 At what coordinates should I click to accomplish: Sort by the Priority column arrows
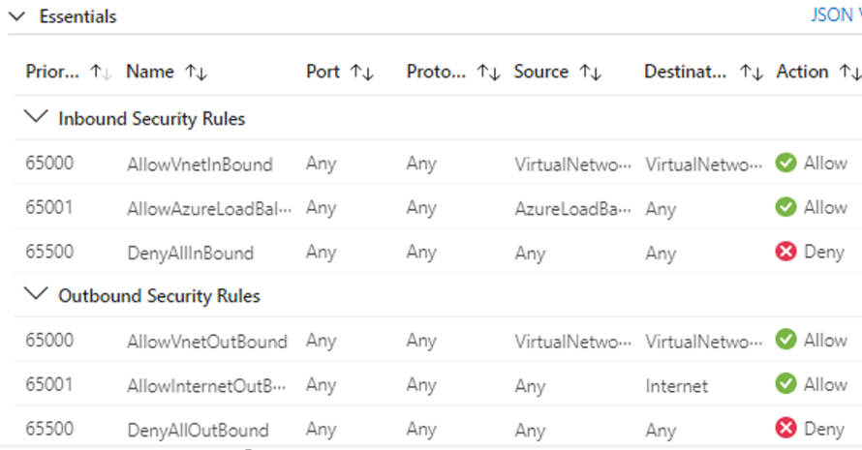coord(101,72)
